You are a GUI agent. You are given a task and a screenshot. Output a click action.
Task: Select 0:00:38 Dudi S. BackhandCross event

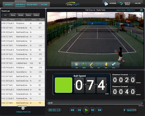click(x=23, y=59)
